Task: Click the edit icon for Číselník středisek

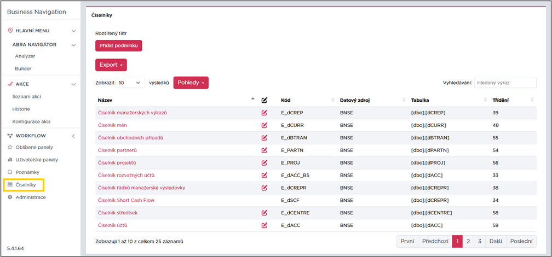Action: coord(264,213)
